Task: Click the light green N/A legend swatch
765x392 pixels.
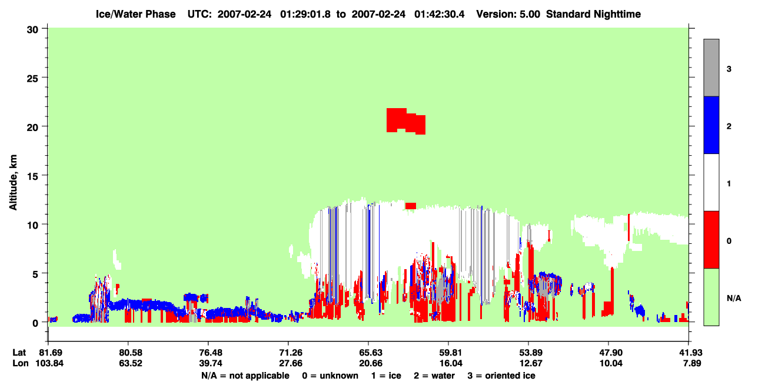Action: [711, 297]
